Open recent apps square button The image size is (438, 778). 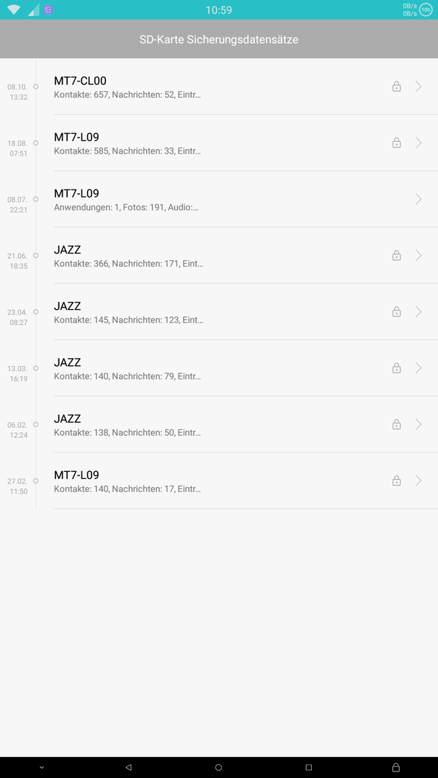click(x=308, y=767)
